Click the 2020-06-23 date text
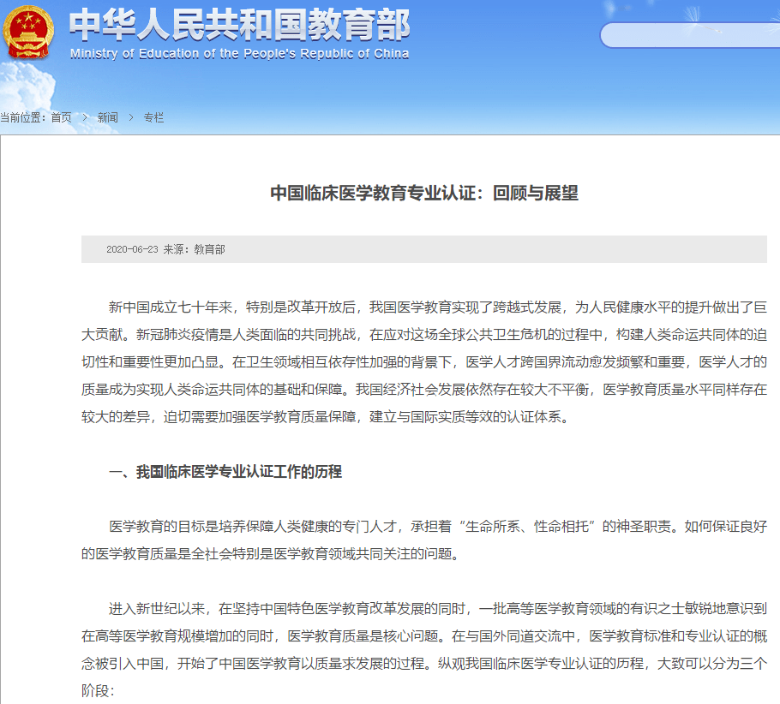Screen dimensions: 780x704 tap(133, 249)
